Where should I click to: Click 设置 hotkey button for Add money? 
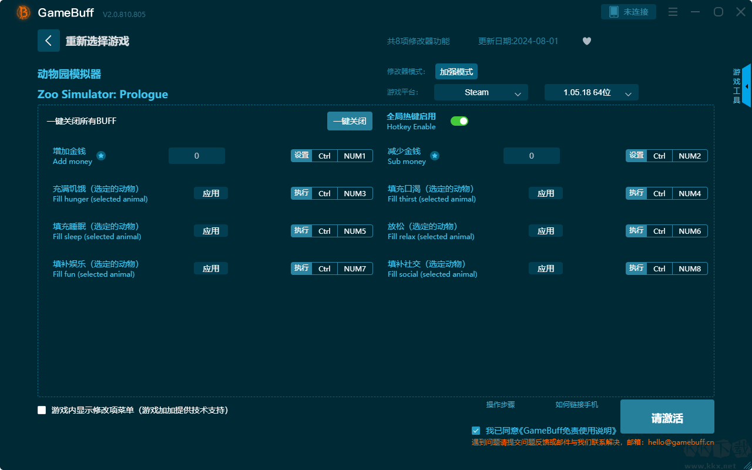(301, 156)
